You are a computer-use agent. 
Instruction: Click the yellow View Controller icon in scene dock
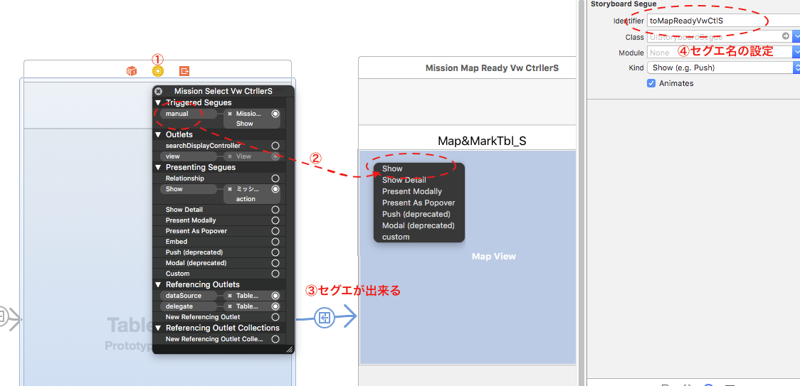pos(158,71)
